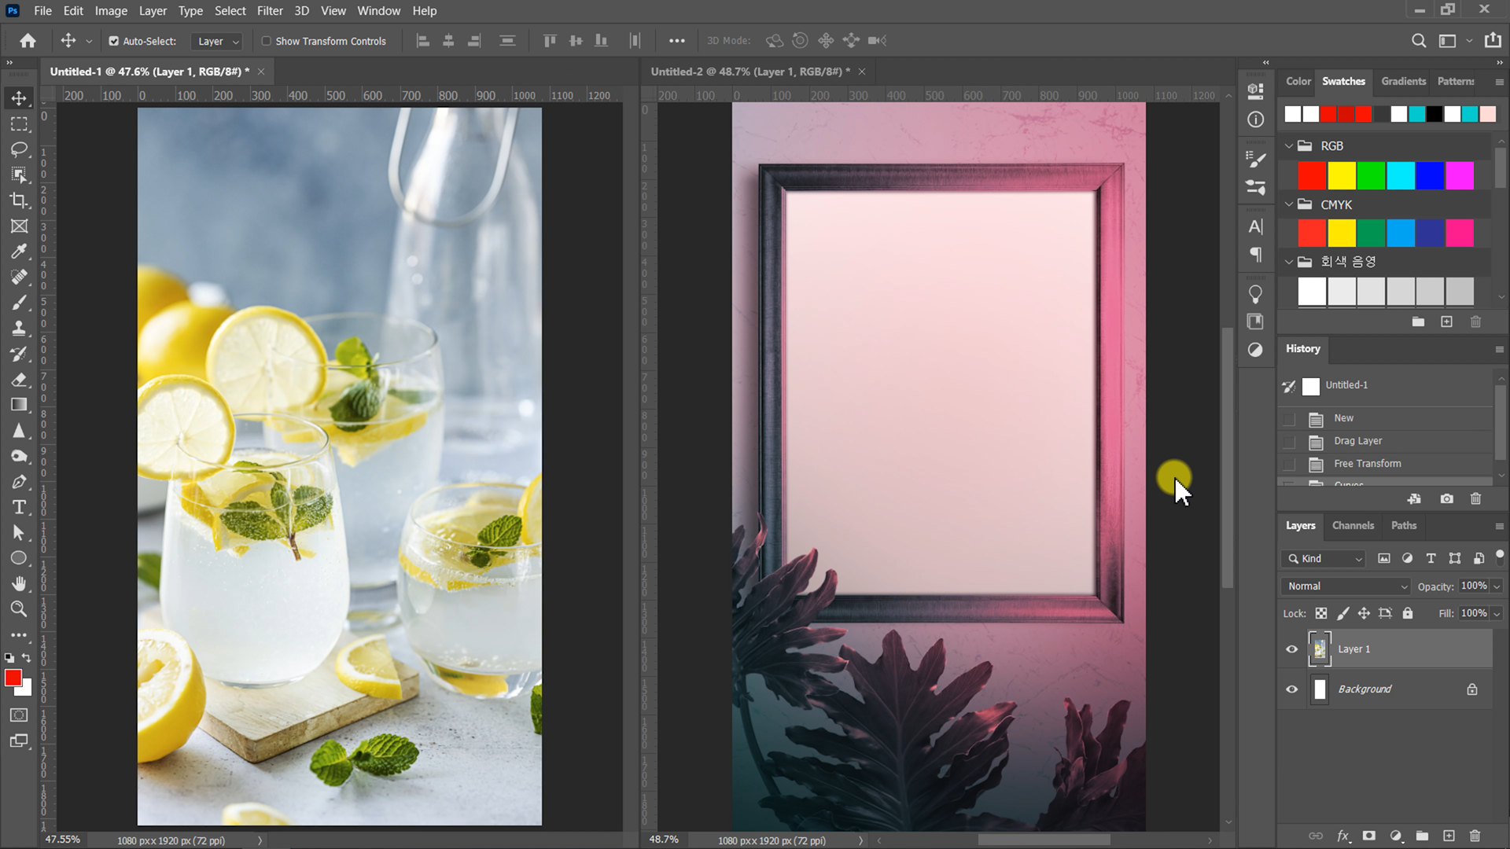Image resolution: width=1510 pixels, height=849 pixels.
Task: Hide Layer 1 visibility eye
Action: tap(1291, 649)
